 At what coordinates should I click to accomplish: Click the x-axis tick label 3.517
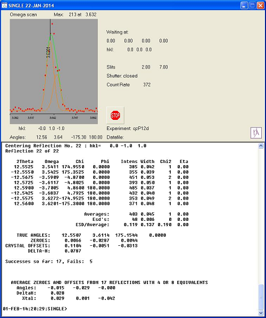click(x=31, y=118)
